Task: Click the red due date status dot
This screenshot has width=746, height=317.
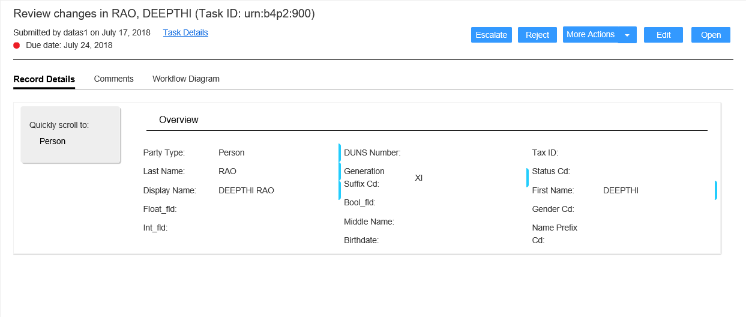Action: click(17, 45)
